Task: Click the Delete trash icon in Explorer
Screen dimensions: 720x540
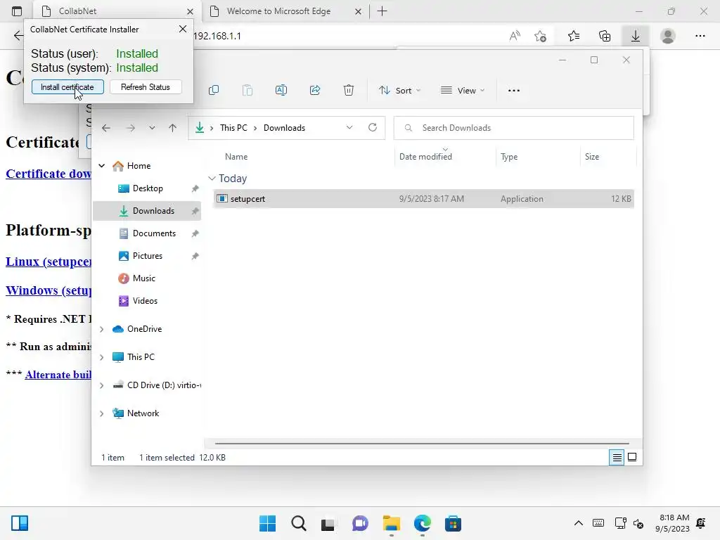Action: 349,91
